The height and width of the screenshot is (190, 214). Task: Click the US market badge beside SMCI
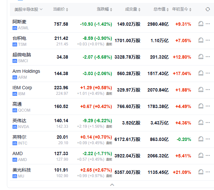15,61
